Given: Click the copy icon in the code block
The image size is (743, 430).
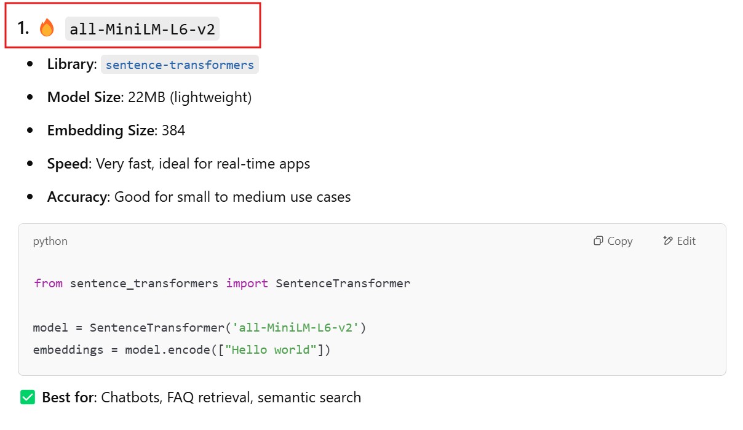Looking at the screenshot, I should coord(598,241).
